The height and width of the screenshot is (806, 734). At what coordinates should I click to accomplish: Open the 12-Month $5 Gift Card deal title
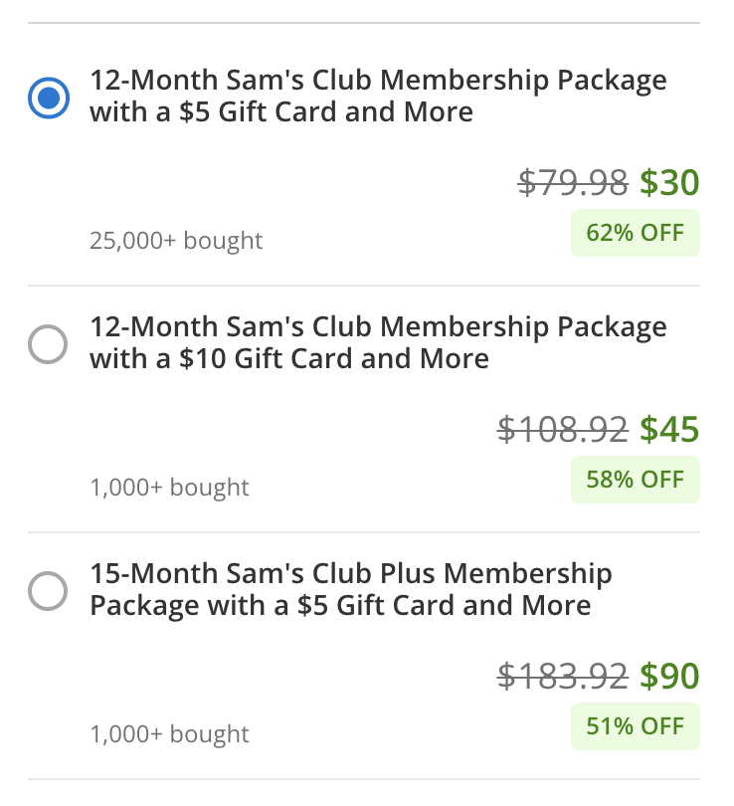click(378, 96)
